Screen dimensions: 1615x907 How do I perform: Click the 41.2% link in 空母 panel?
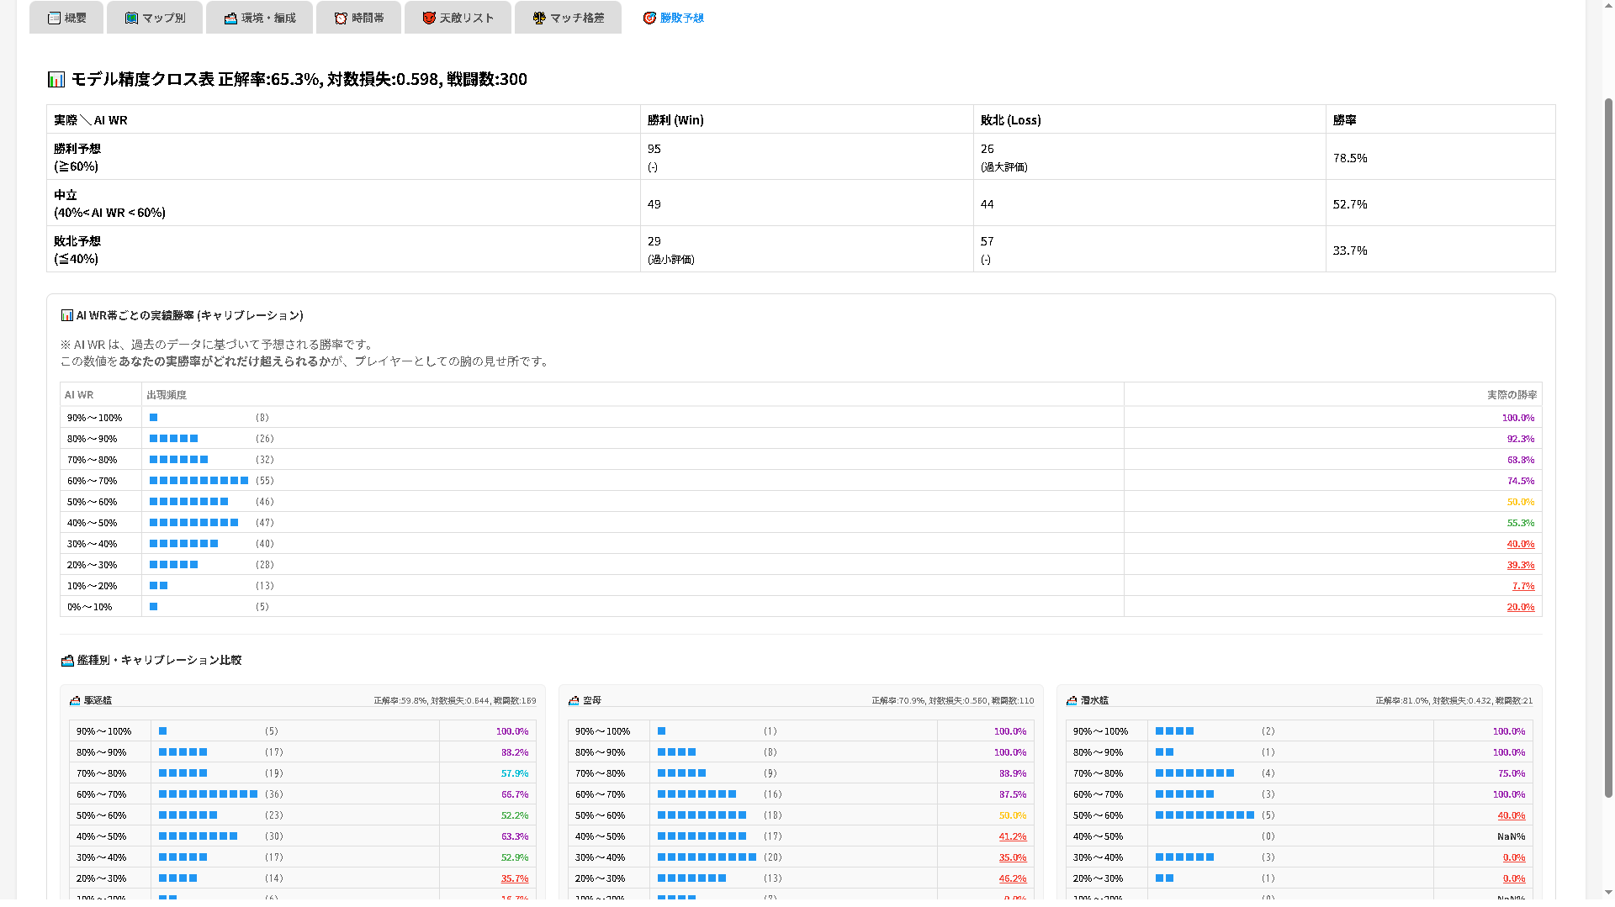(x=1012, y=836)
